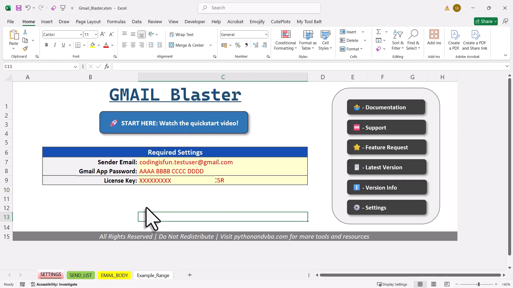
Task: Toggle bold formatting
Action: (x=46, y=45)
